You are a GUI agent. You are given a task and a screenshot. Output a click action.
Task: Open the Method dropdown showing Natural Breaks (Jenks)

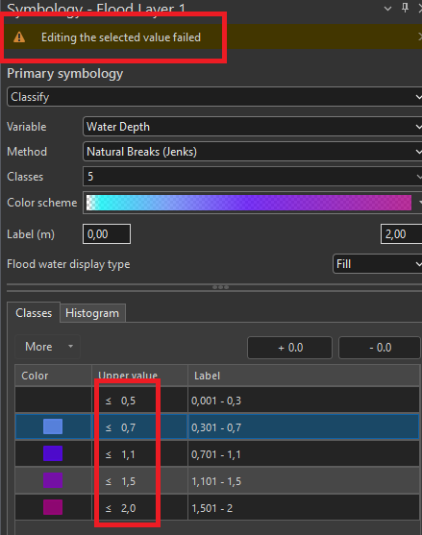(x=252, y=152)
